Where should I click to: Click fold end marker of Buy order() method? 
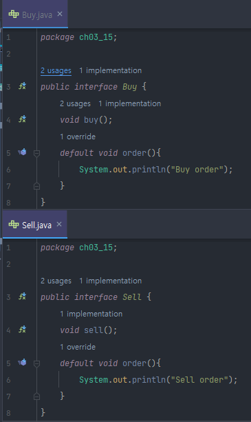coord(36,186)
